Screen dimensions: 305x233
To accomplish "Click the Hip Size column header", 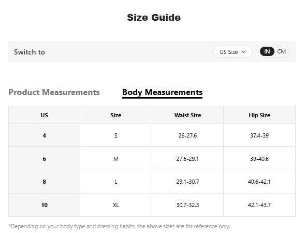I will coord(259,115).
